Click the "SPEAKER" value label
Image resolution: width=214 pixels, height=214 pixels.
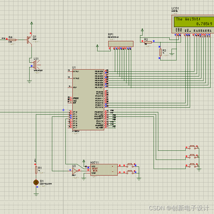[x=38, y=70]
